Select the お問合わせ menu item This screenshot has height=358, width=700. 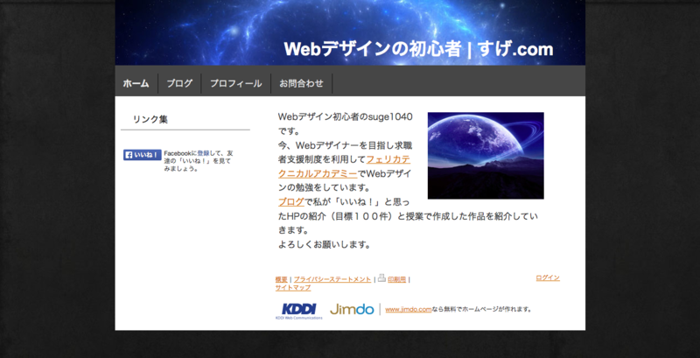[301, 83]
